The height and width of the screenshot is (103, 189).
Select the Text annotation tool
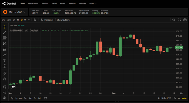(4, 60)
